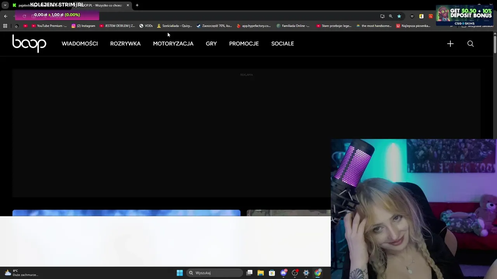Open the app.hypefactory.co bookmark

254,26
